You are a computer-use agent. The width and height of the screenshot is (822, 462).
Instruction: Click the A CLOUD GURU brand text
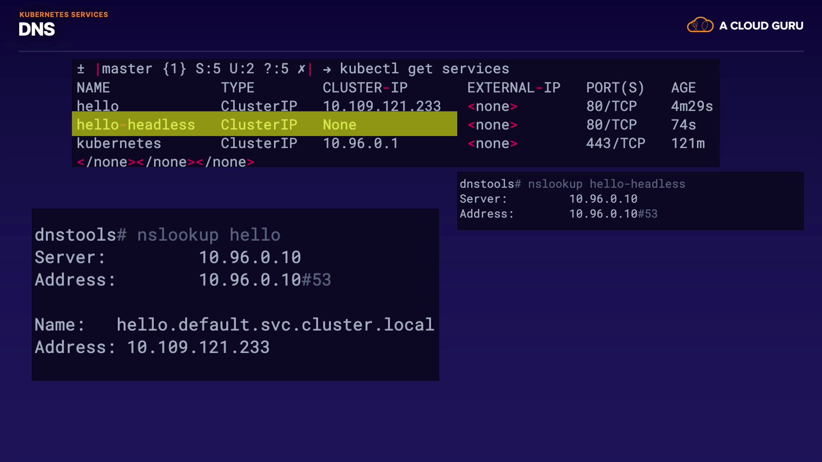761,26
